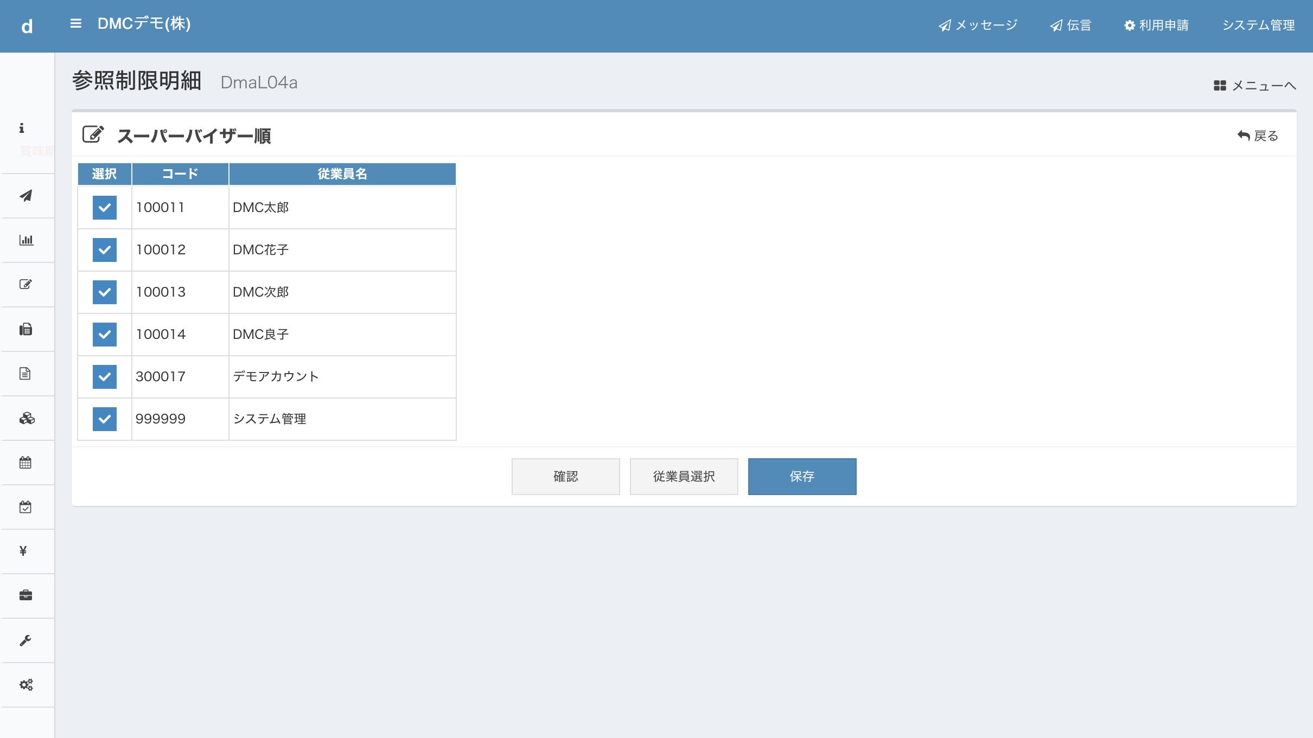Open メッセージ in top navigation

pyautogui.click(x=978, y=25)
